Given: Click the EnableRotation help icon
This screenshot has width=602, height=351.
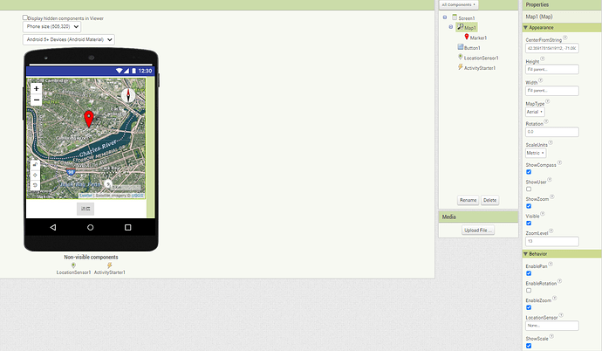Looking at the screenshot, I should pos(560,281).
